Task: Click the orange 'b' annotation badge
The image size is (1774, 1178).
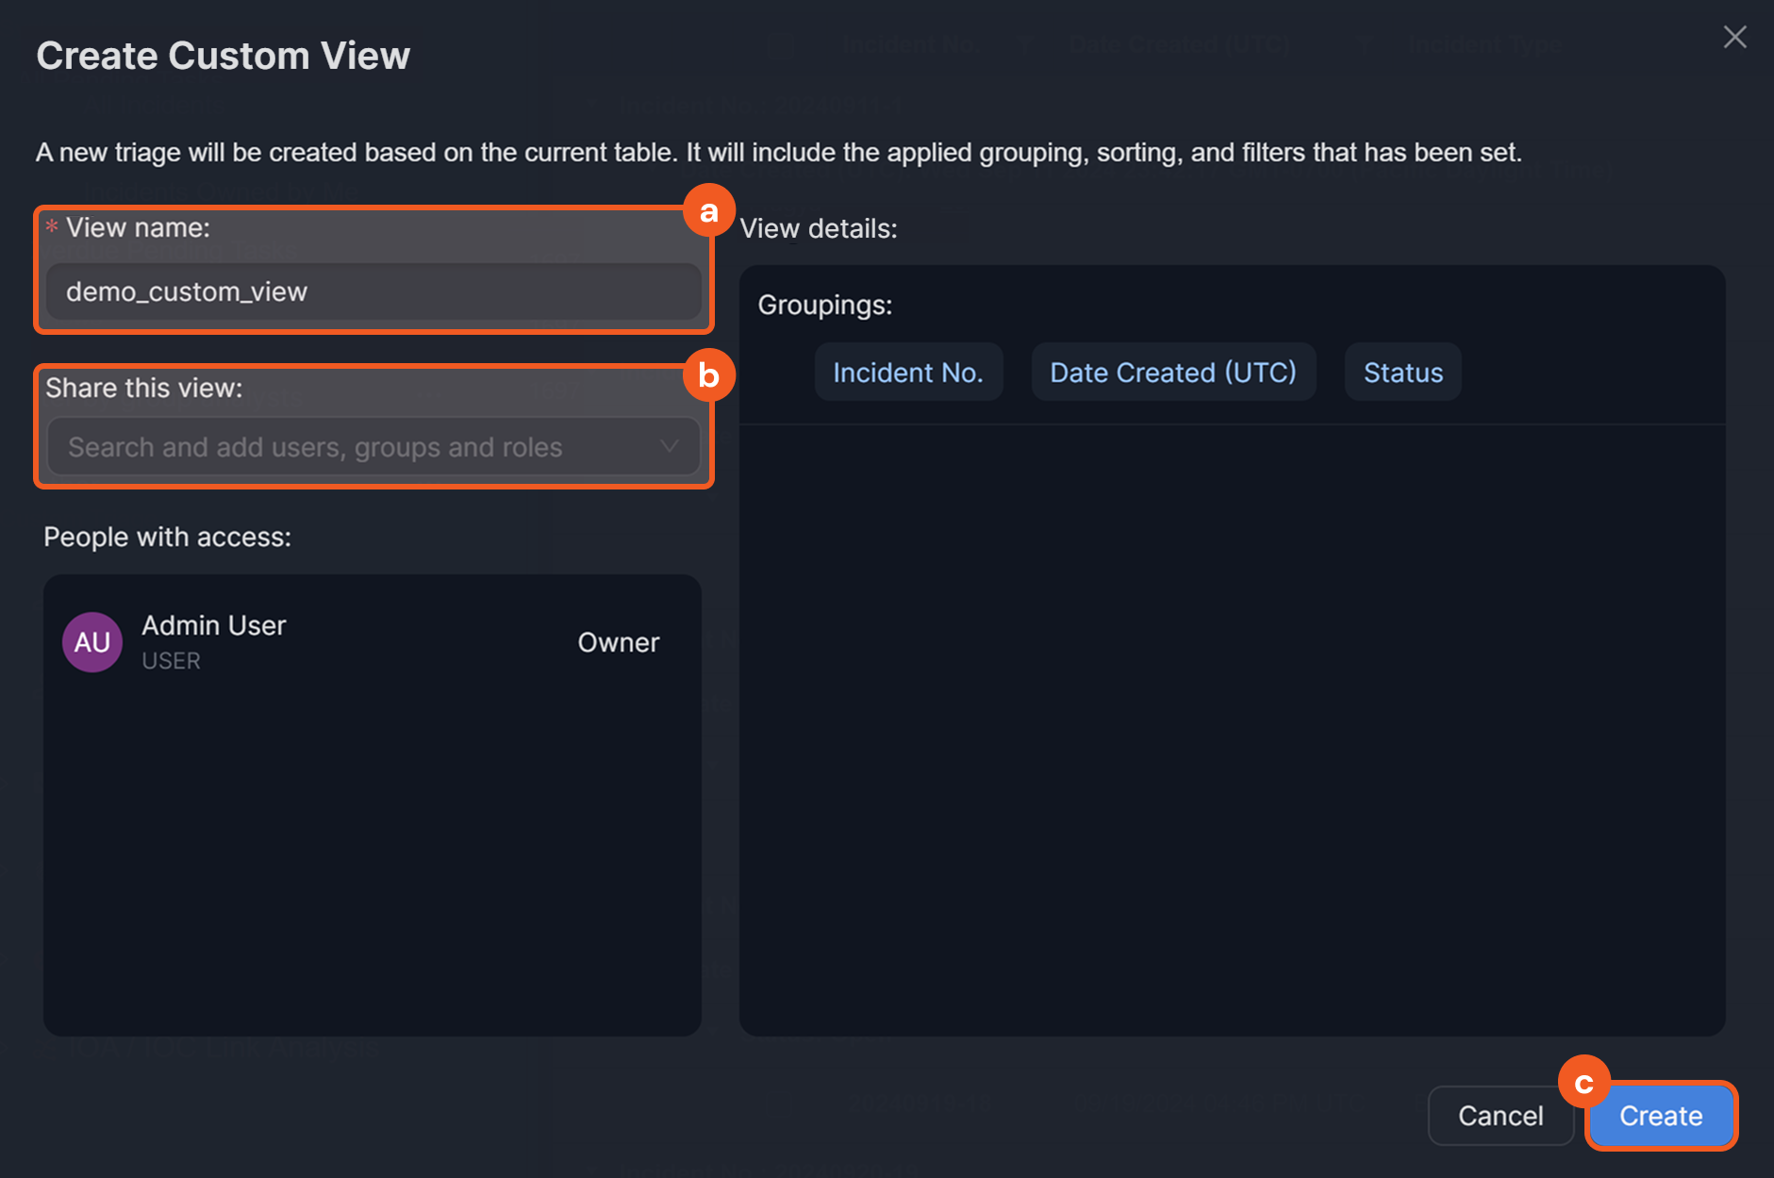Action: coord(708,375)
